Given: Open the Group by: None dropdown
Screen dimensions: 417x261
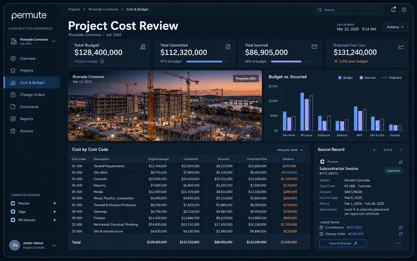Looking at the screenshot, I should (x=290, y=150).
